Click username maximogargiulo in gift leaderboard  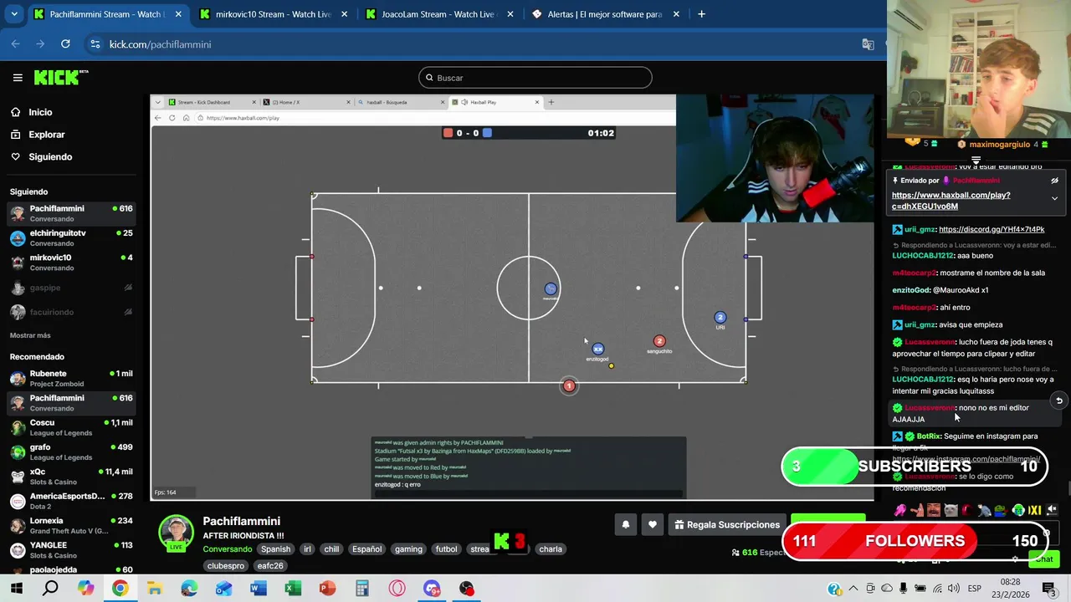tap(999, 145)
